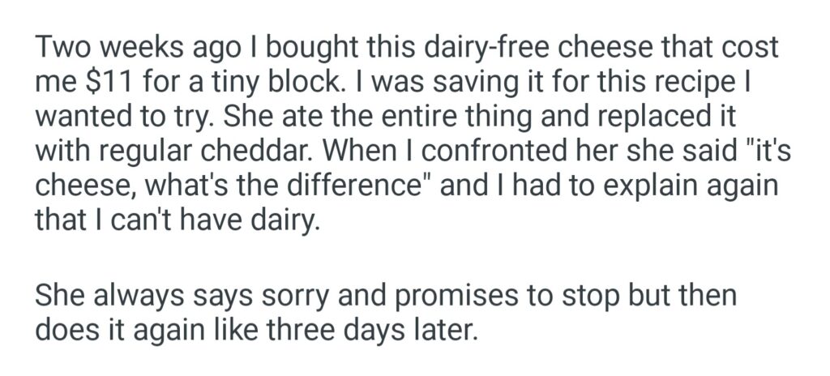
Task: Click the words "Two weeks ago"
Action: point(123,49)
